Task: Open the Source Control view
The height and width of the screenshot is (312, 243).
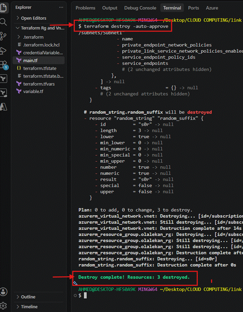Action: coord(3,36)
